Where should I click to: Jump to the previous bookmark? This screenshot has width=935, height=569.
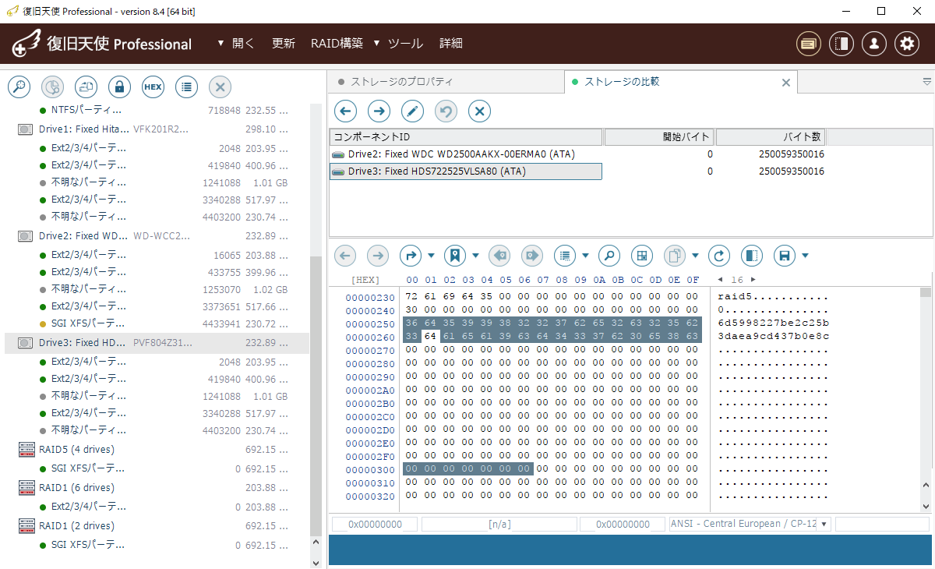coord(499,255)
